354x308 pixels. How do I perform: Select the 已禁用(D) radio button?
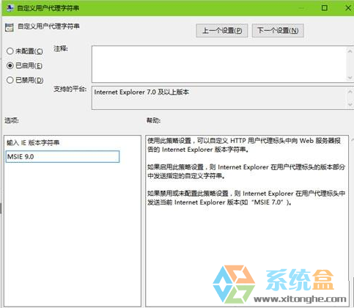tap(10, 80)
